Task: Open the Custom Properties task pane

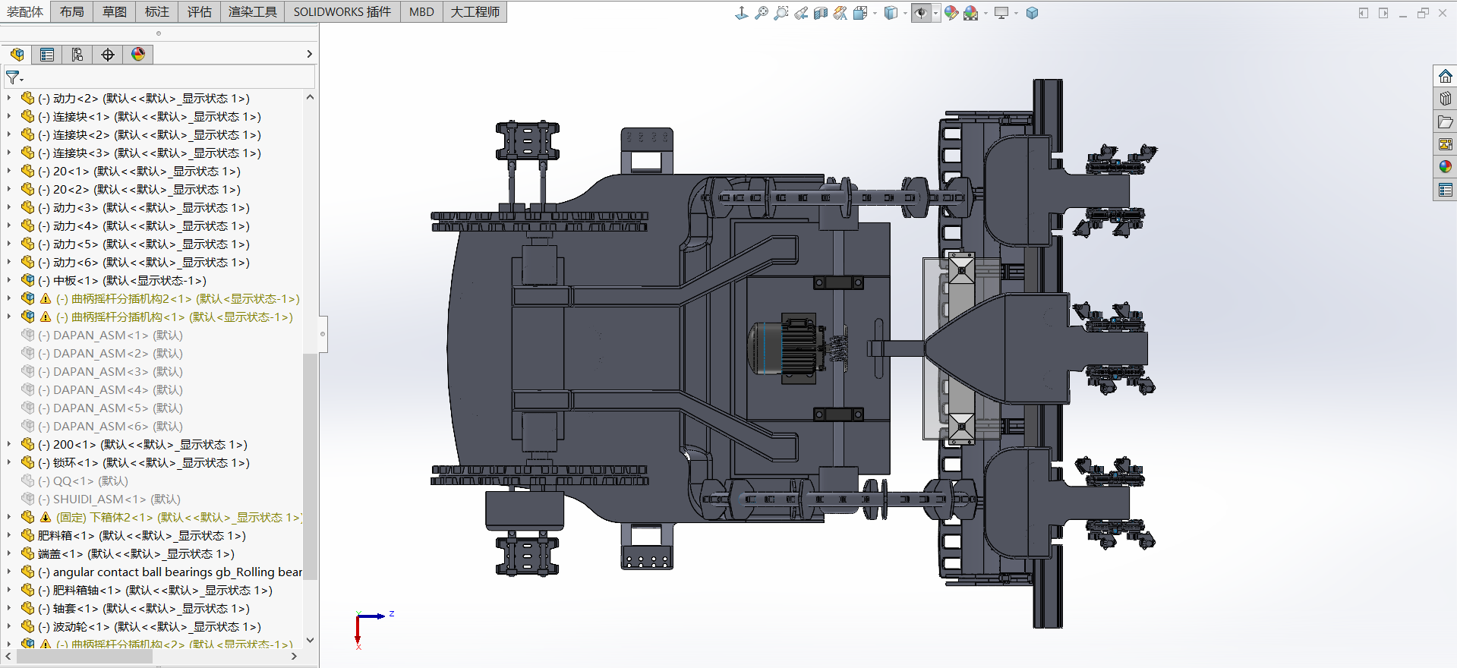Action: tap(1445, 190)
